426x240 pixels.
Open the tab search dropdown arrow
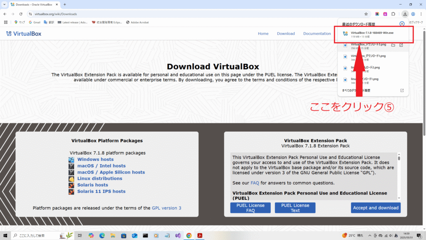[x=4, y=4]
